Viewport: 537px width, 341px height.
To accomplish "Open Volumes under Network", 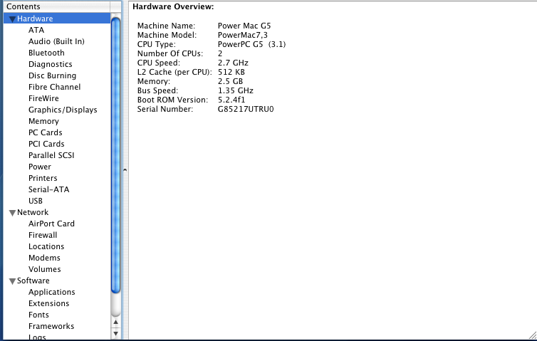I will (x=45, y=269).
